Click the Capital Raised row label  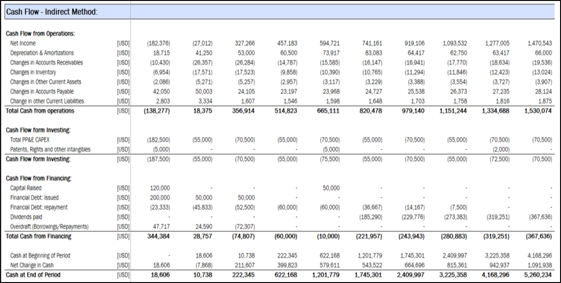click(26, 188)
